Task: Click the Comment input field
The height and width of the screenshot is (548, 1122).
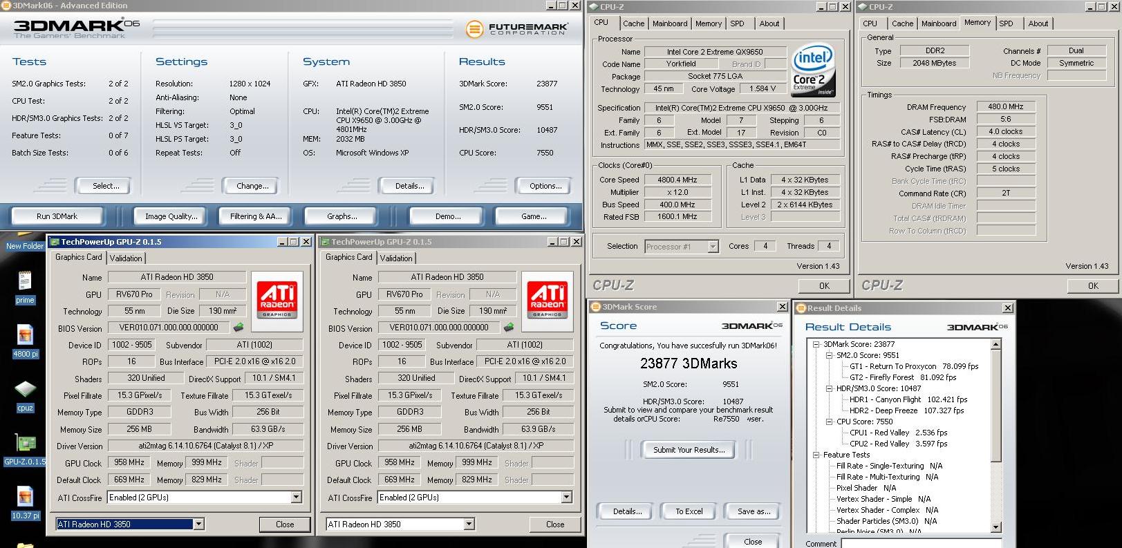Action: click(923, 543)
